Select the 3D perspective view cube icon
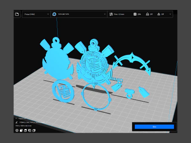The image size is (191, 143). pos(17,130)
